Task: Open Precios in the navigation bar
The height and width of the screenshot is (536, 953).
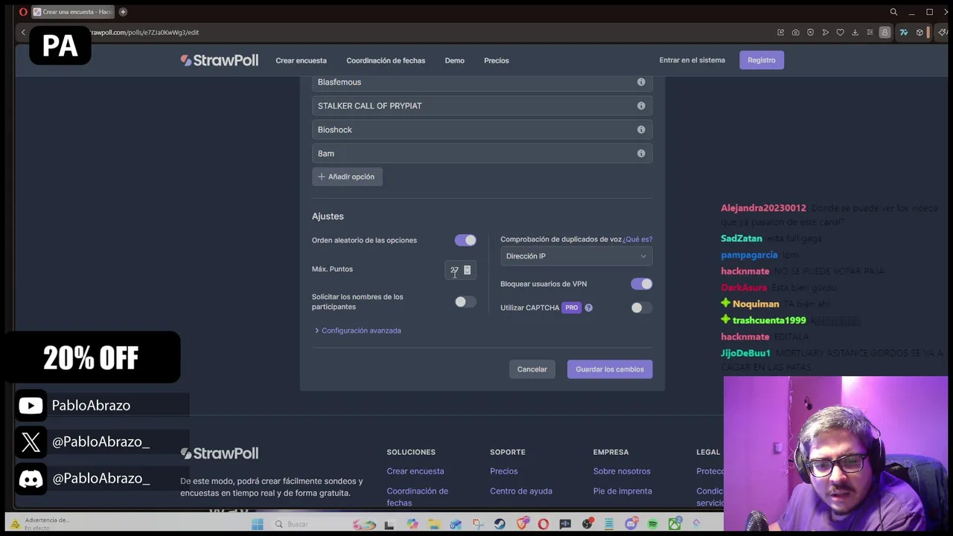Action: pyautogui.click(x=497, y=60)
